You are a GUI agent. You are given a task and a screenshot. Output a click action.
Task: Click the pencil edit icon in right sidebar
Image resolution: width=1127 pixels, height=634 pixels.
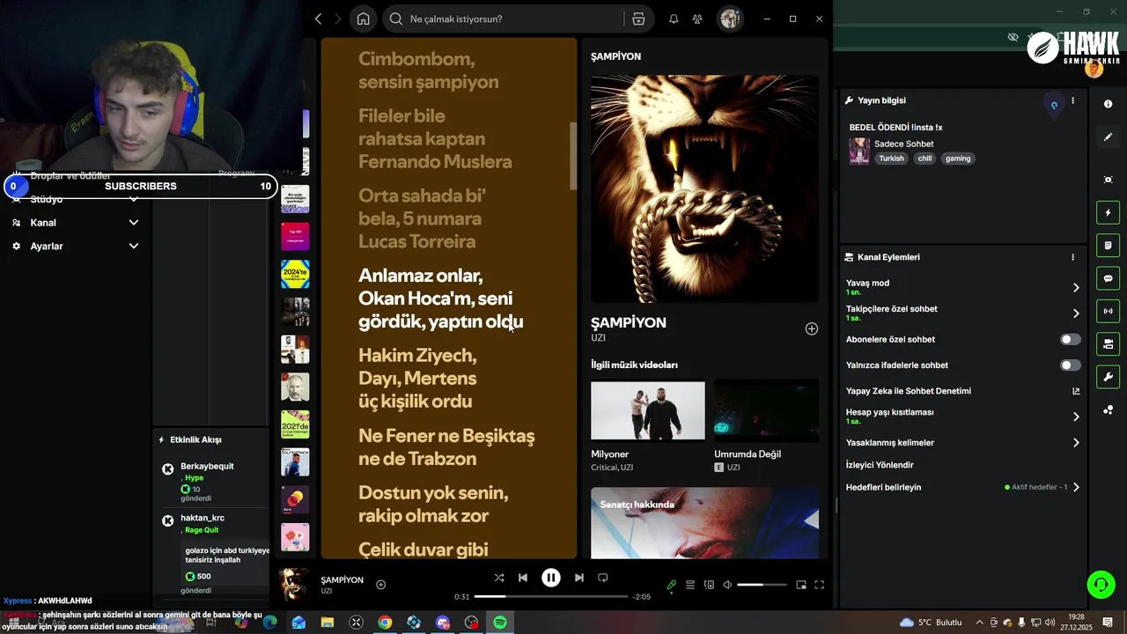click(1108, 136)
